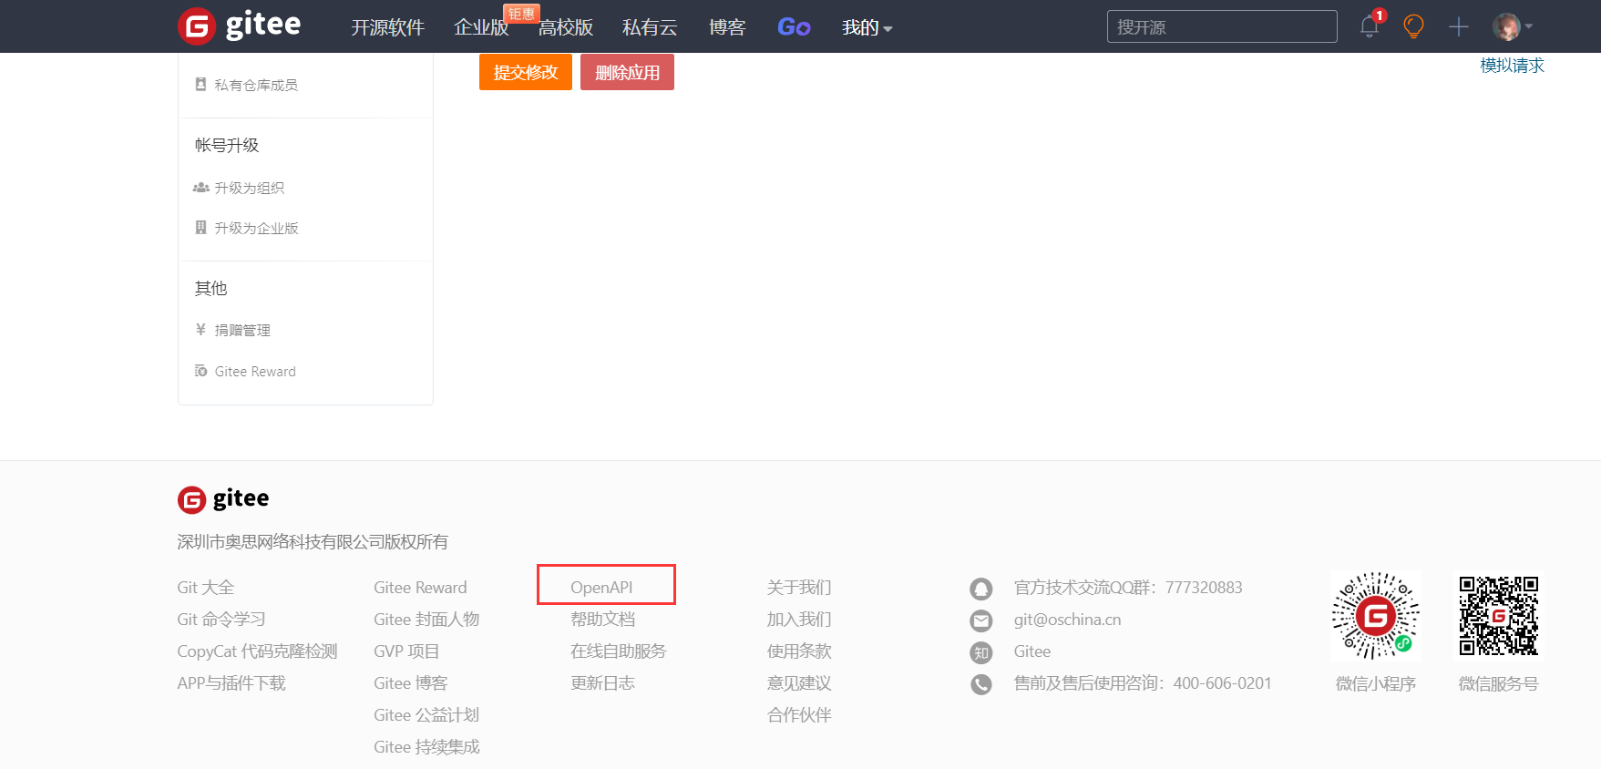The image size is (1601, 769).
Task: Open 博客 in the navbar
Action: point(727,27)
